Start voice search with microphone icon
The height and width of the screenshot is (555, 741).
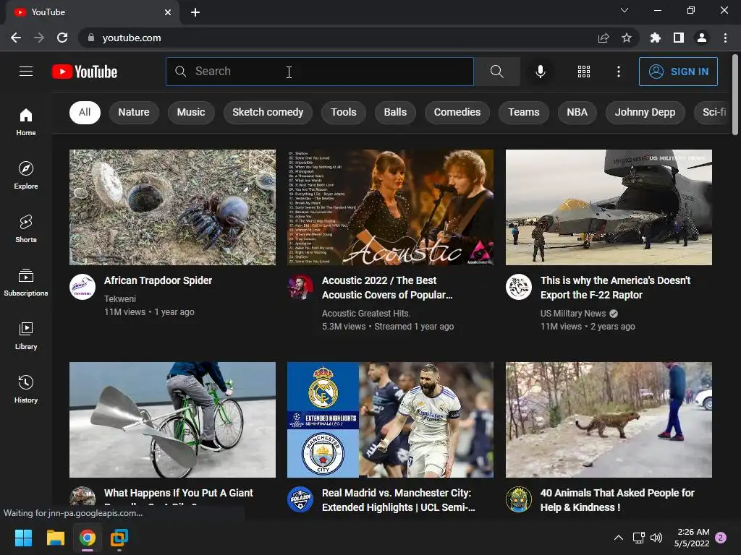540,72
